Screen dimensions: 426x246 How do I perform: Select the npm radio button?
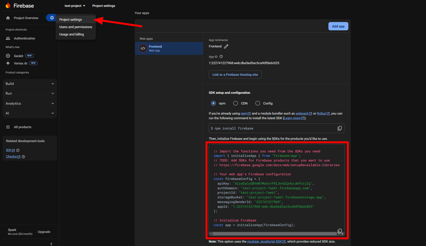point(213,103)
